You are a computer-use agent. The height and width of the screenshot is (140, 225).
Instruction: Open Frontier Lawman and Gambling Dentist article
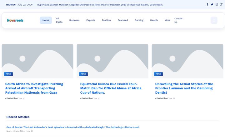pos(184,88)
